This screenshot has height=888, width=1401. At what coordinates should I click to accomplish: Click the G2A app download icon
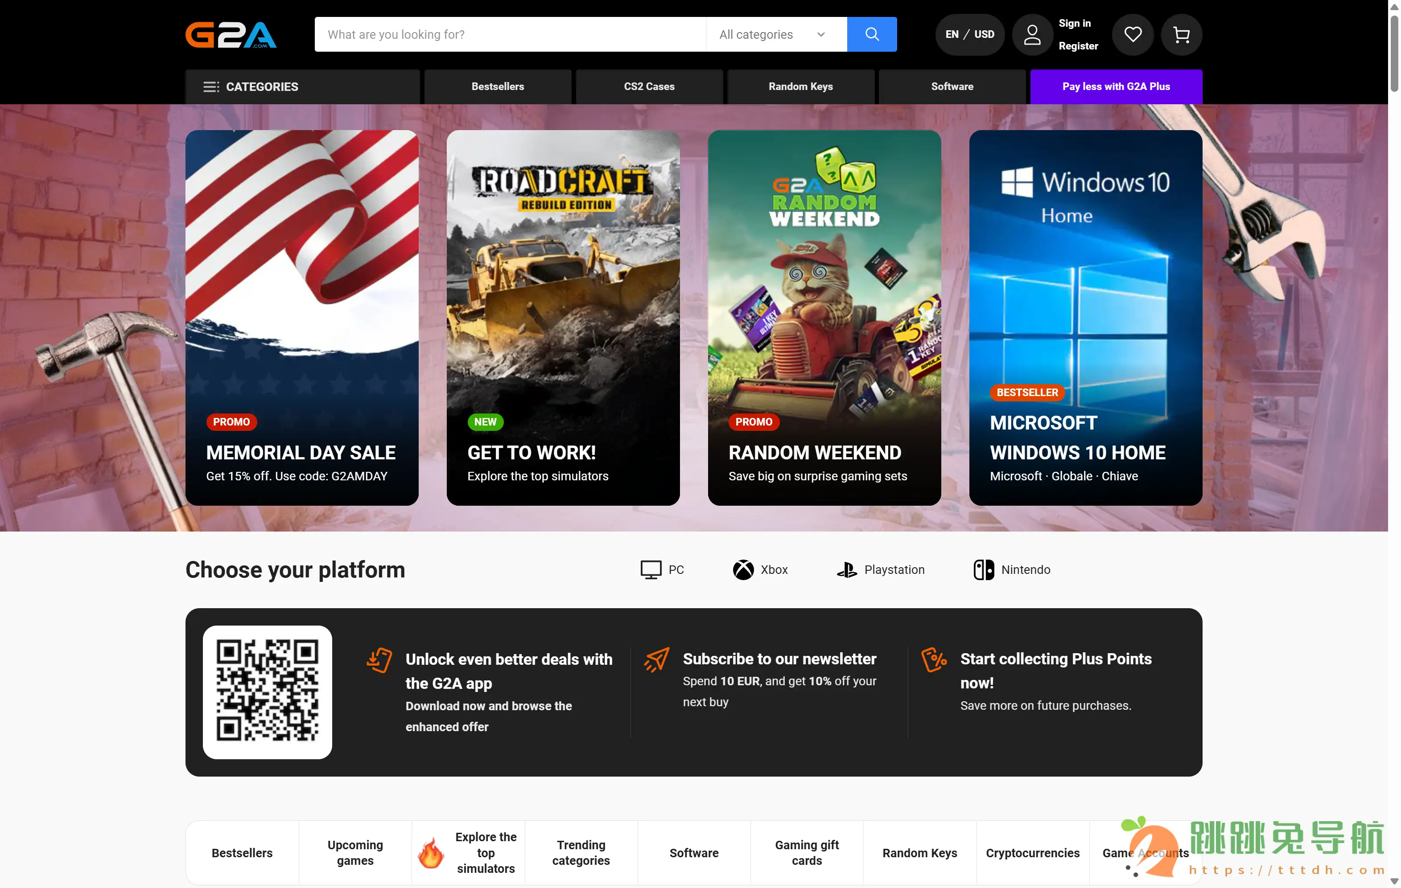click(379, 660)
